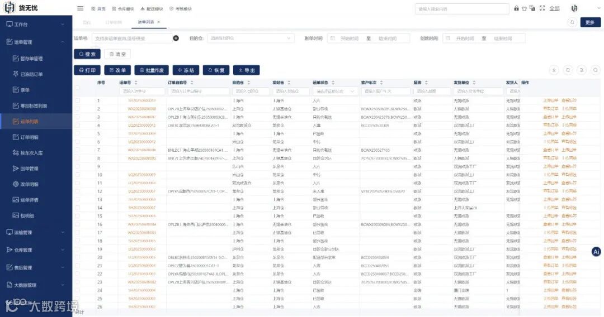This screenshot has width=604, height=317.
Task: Check the checkbox for row 2
Action: [77, 109]
